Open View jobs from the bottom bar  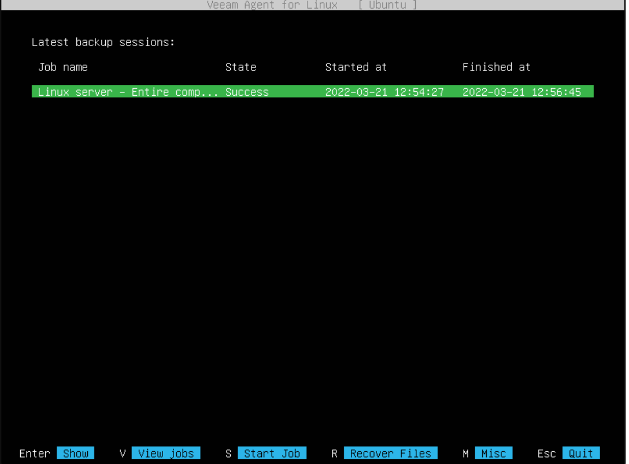tap(166, 454)
